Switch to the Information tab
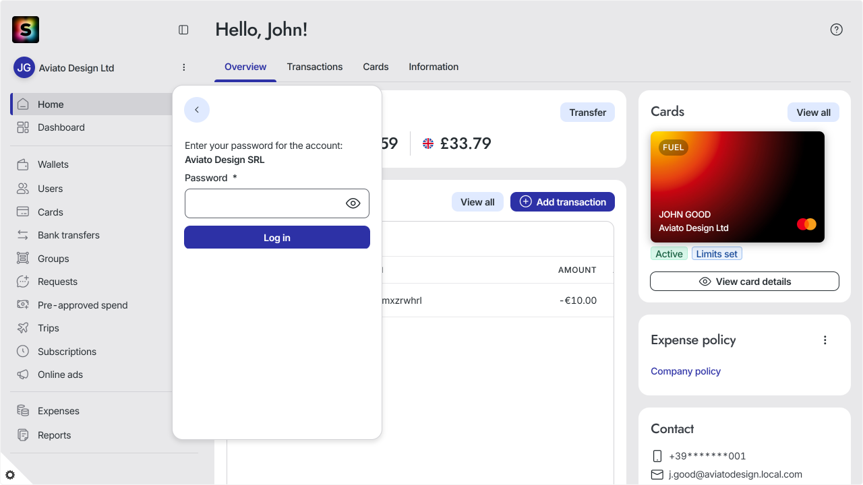This screenshot has height=485, width=863. click(434, 67)
